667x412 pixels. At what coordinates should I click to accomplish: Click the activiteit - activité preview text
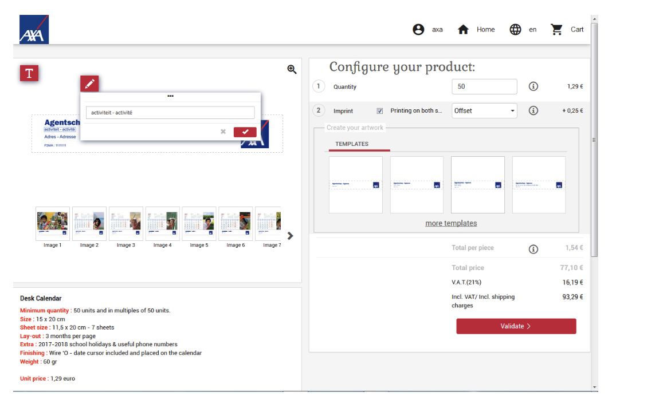coord(60,129)
